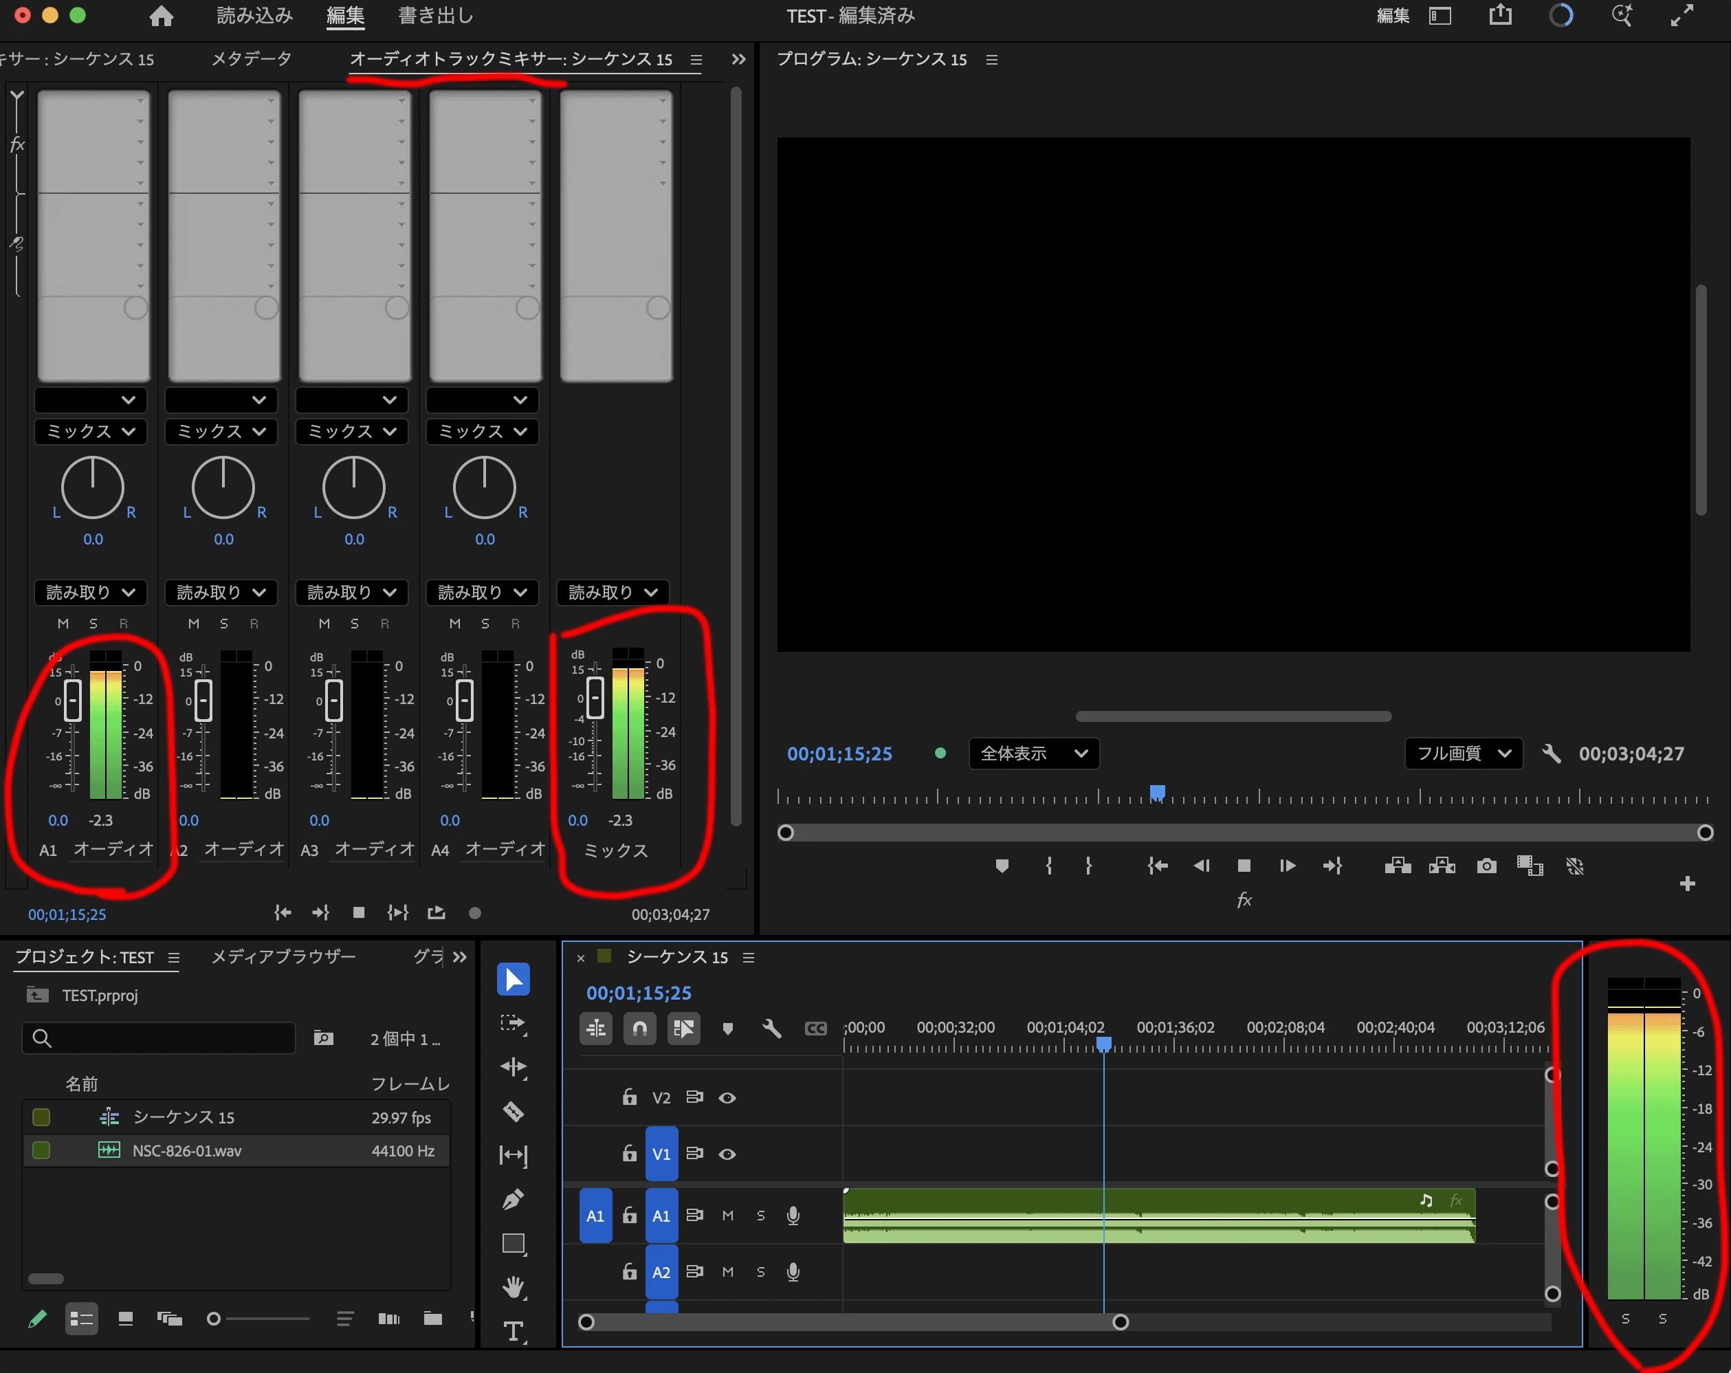Select the Pen tool in toolbar

point(513,1200)
